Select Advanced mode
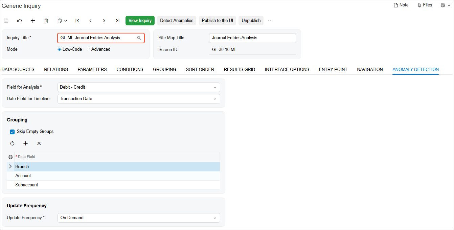 click(89, 49)
